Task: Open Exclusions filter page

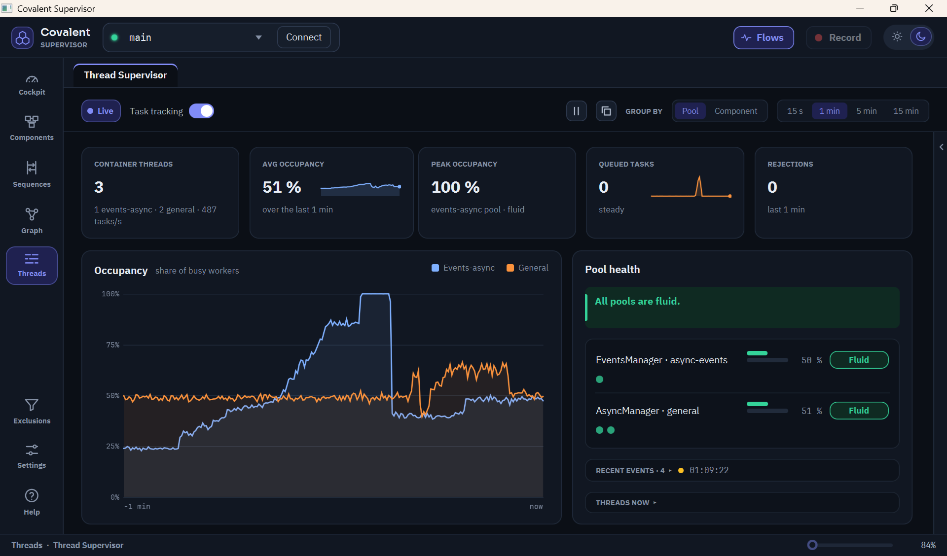Action: pos(32,411)
